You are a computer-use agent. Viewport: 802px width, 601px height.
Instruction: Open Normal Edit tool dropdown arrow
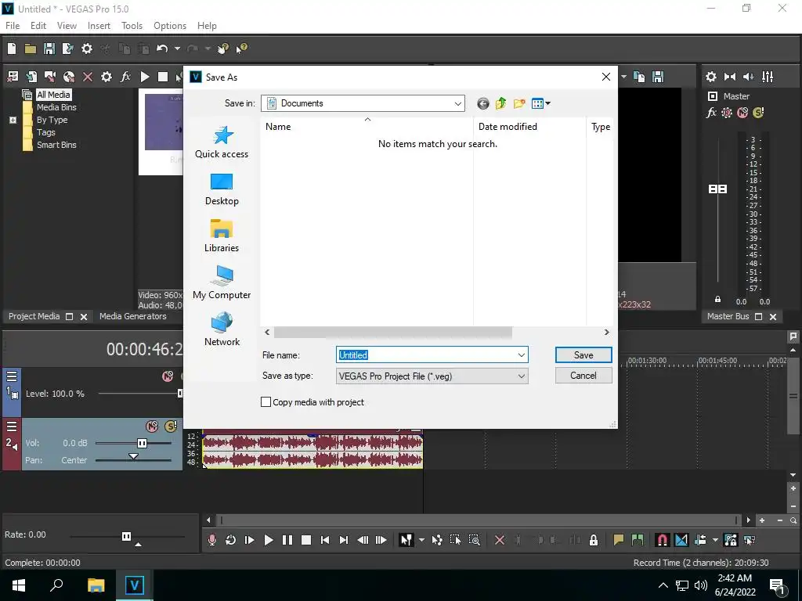[421, 540]
